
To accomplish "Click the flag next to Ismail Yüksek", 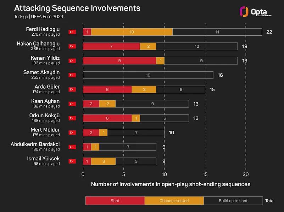I will [x=72, y=161].
